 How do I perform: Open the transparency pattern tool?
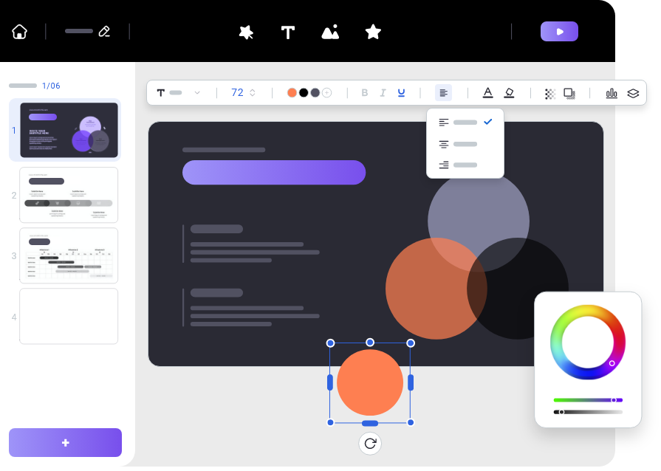549,93
